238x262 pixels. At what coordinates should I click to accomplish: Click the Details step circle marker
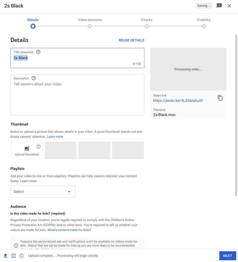pos(33,26)
